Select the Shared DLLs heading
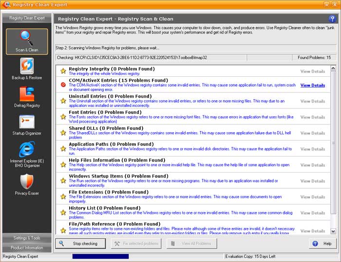 tap(106, 128)
